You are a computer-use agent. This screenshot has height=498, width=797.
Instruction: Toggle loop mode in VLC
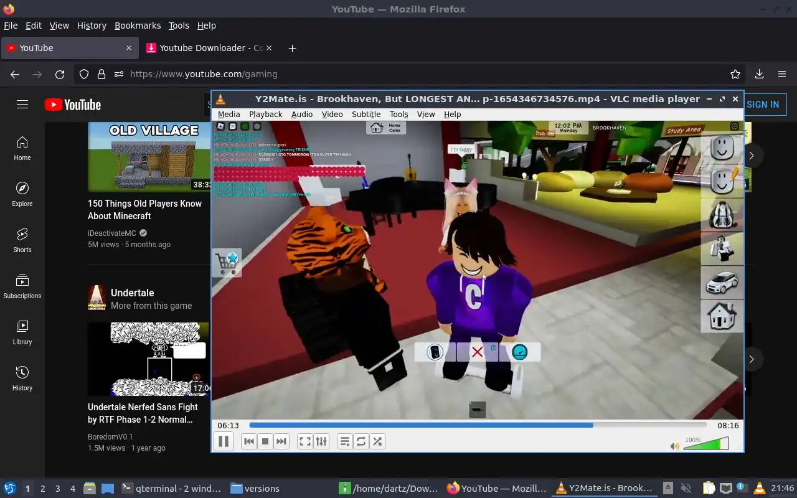coord(361,441)
